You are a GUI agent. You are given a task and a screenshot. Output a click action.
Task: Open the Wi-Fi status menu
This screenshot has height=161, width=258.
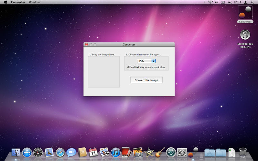(211, 2)
